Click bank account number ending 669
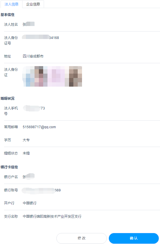Viewport: 160px width, 244px height. click(x=41, y=191)
